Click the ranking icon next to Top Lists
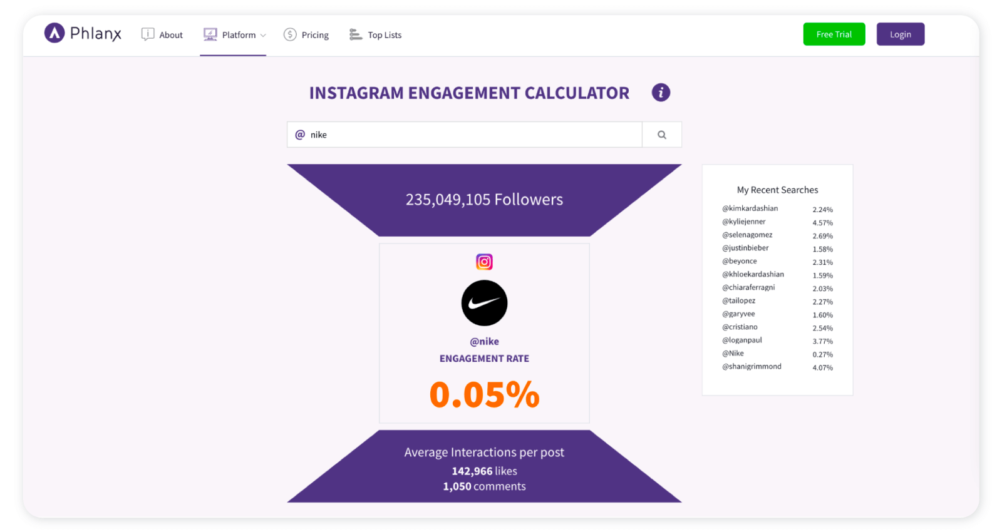1002x532 pixels. 354,34
